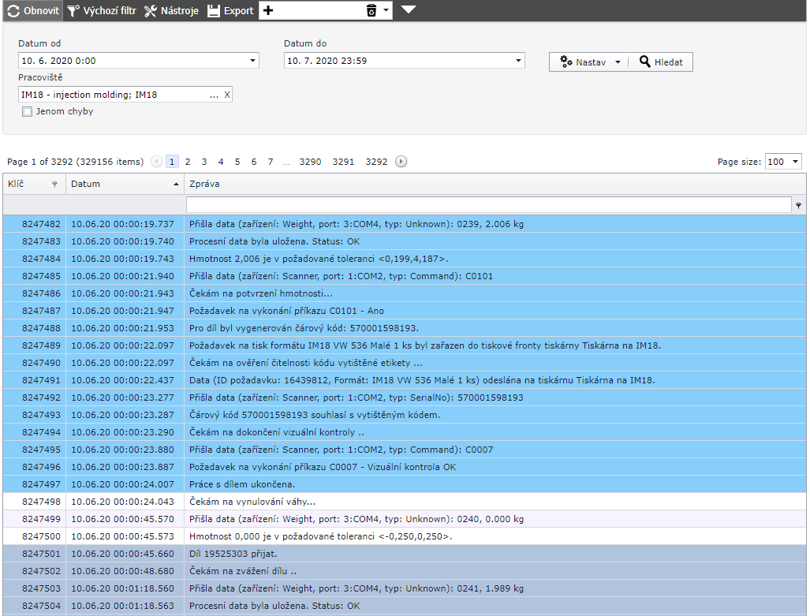
Task: Click the Zpráva filter funnel icon
Action: (x=798, y=205)
